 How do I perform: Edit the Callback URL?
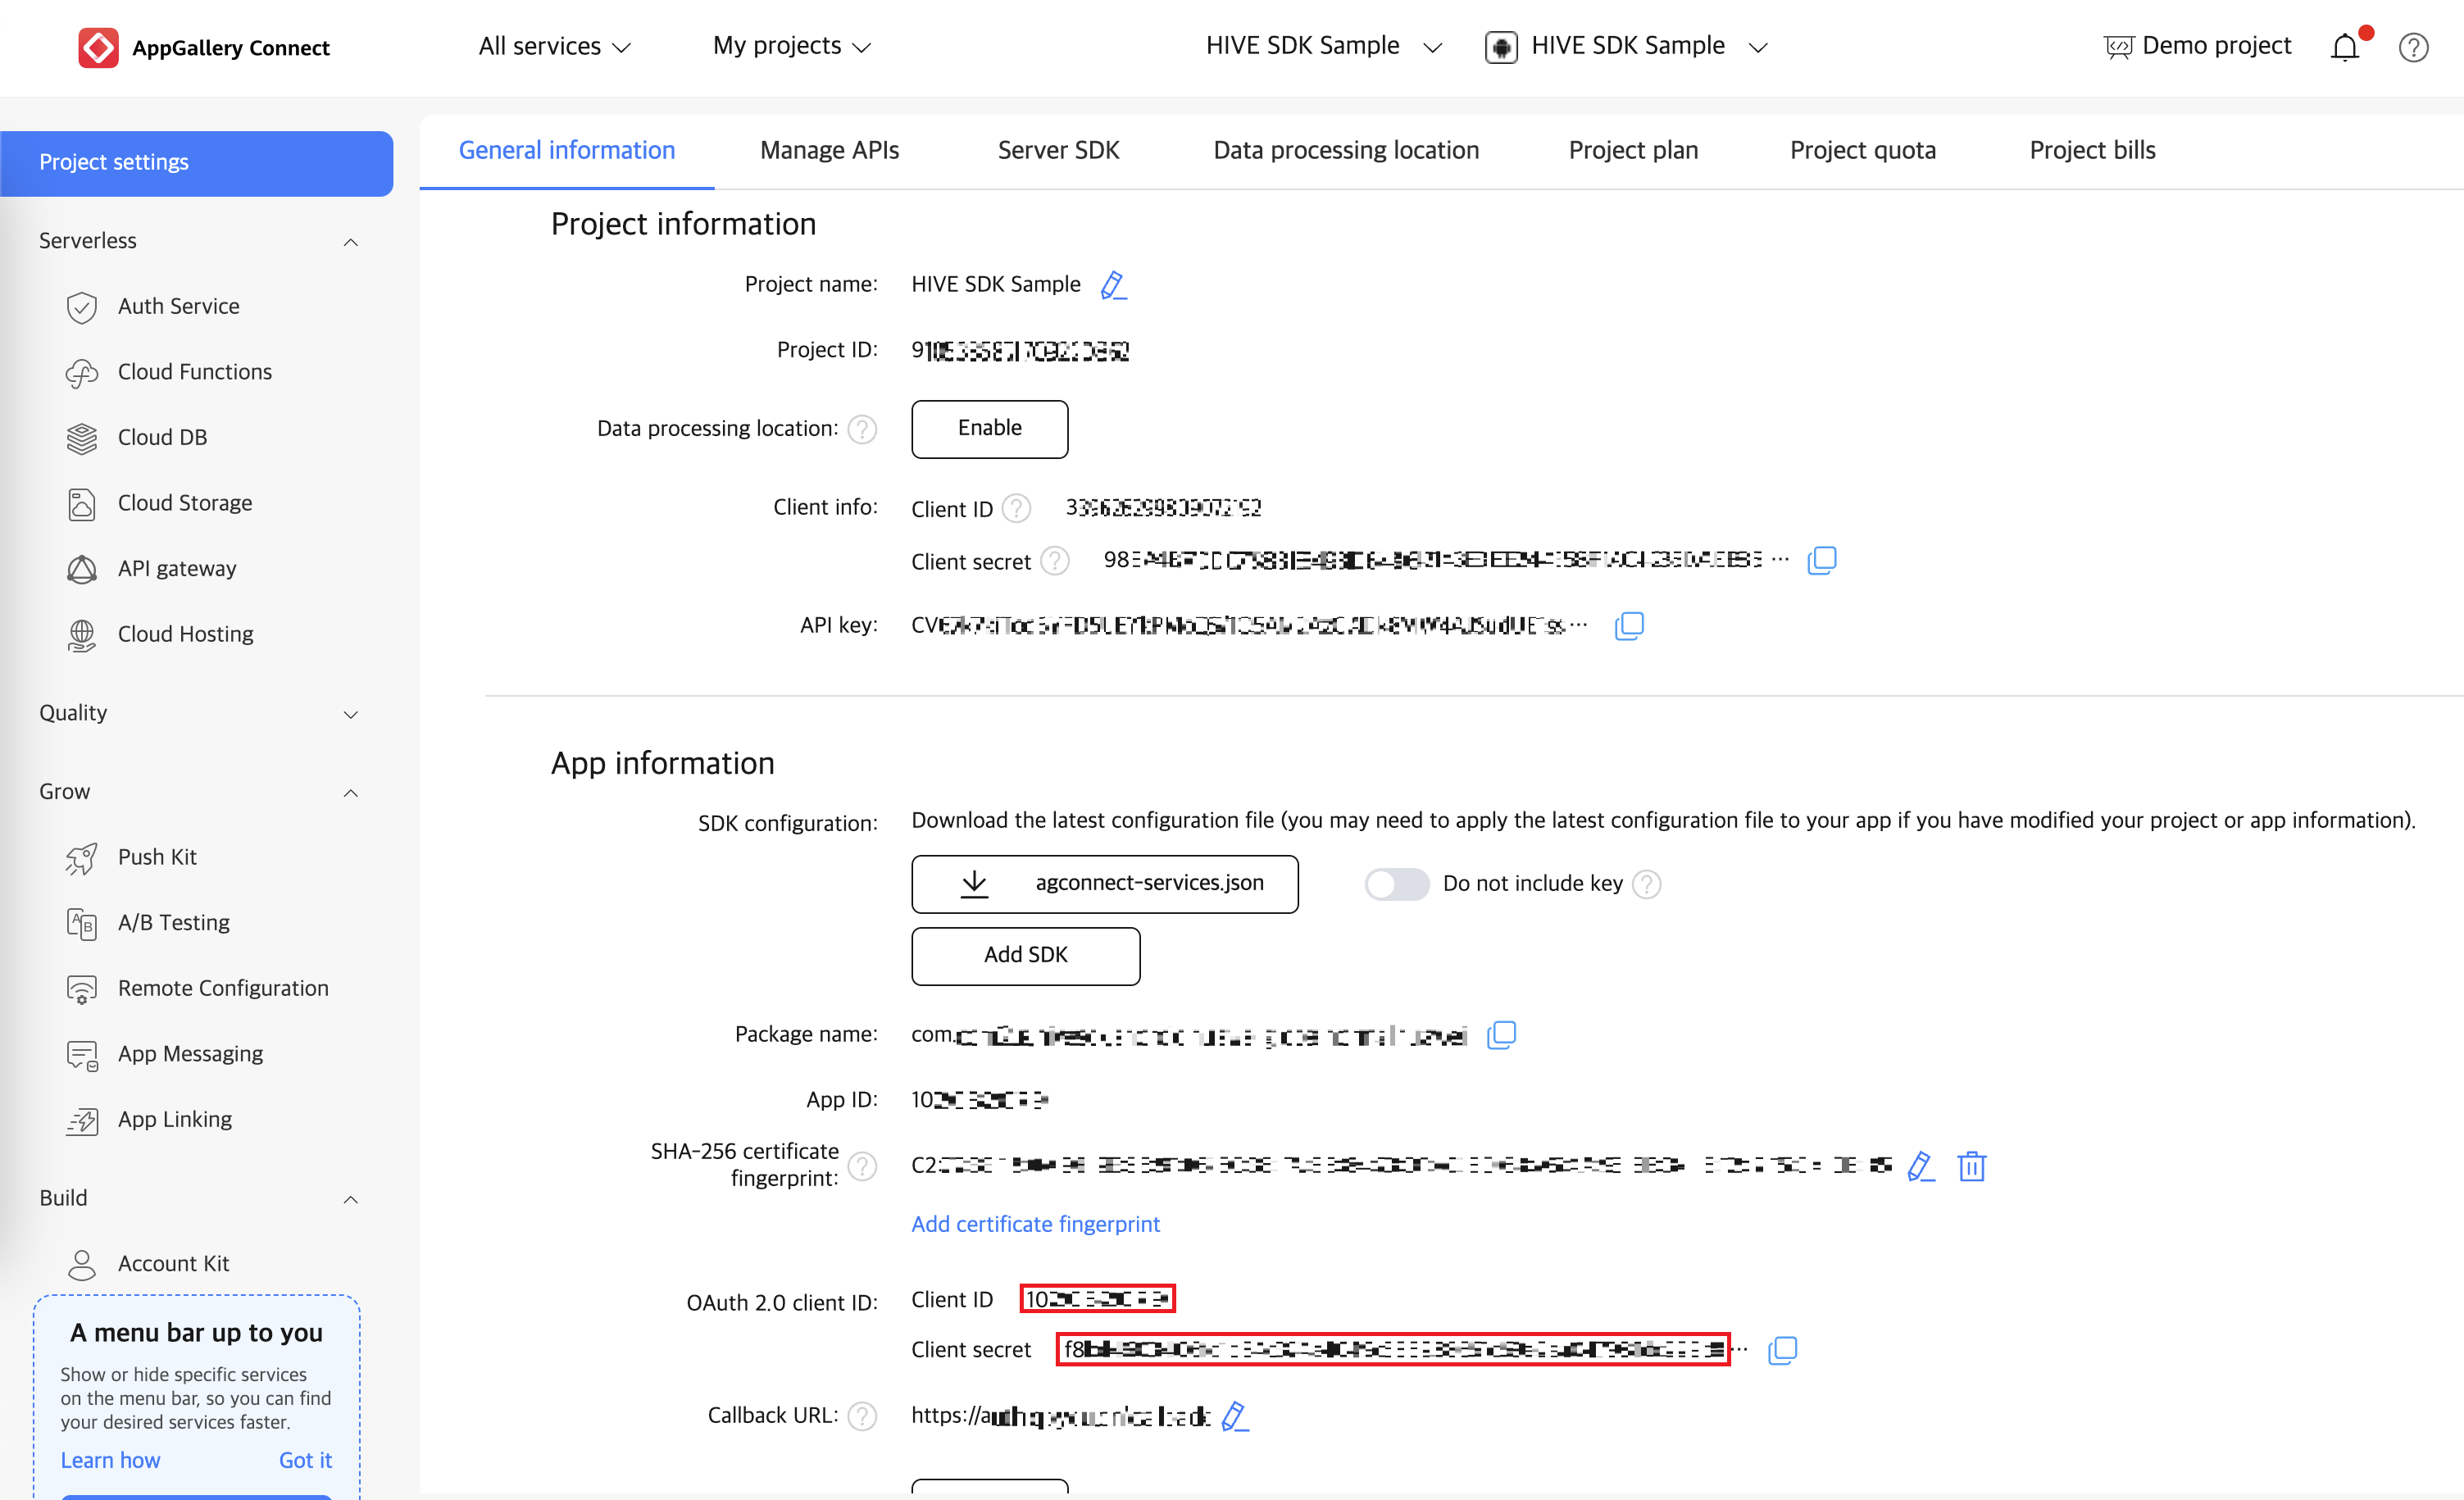[x=1235, y=1416]
